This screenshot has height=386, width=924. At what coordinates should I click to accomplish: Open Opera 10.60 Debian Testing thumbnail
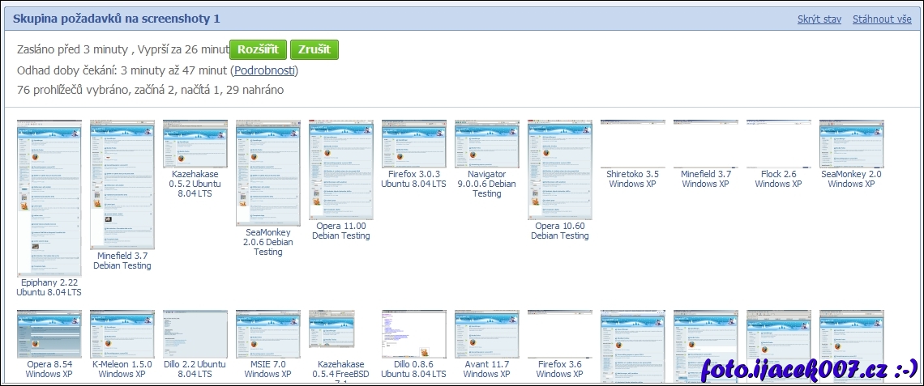(x=559, y=170)
